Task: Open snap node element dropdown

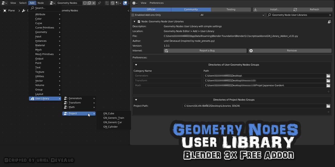Action: [118, 3]
